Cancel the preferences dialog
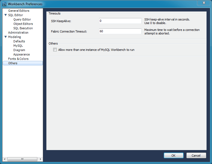212x164 pixels. pyautogui.click(x=196, y=156)
